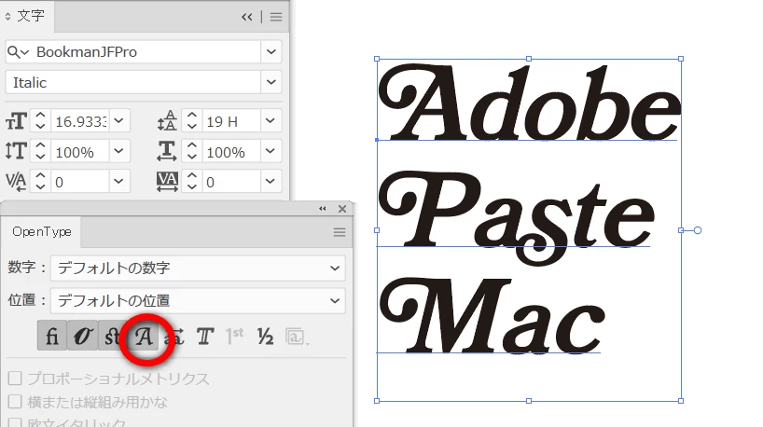Screen dimensions: 763x427
Task: Open horizontal scale 100% dropdown
Action: coord(271,151)
